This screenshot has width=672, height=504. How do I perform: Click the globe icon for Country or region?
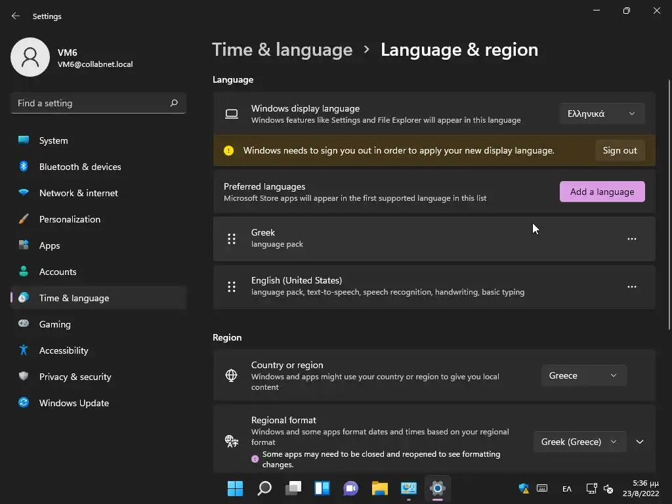[232, 375]
